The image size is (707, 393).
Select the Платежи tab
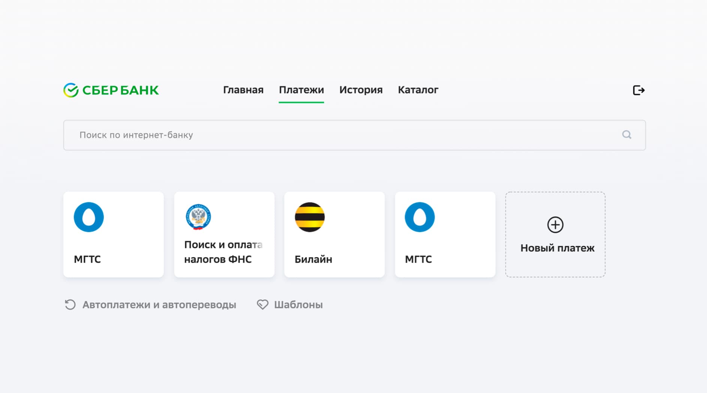[x=301, y=90]
